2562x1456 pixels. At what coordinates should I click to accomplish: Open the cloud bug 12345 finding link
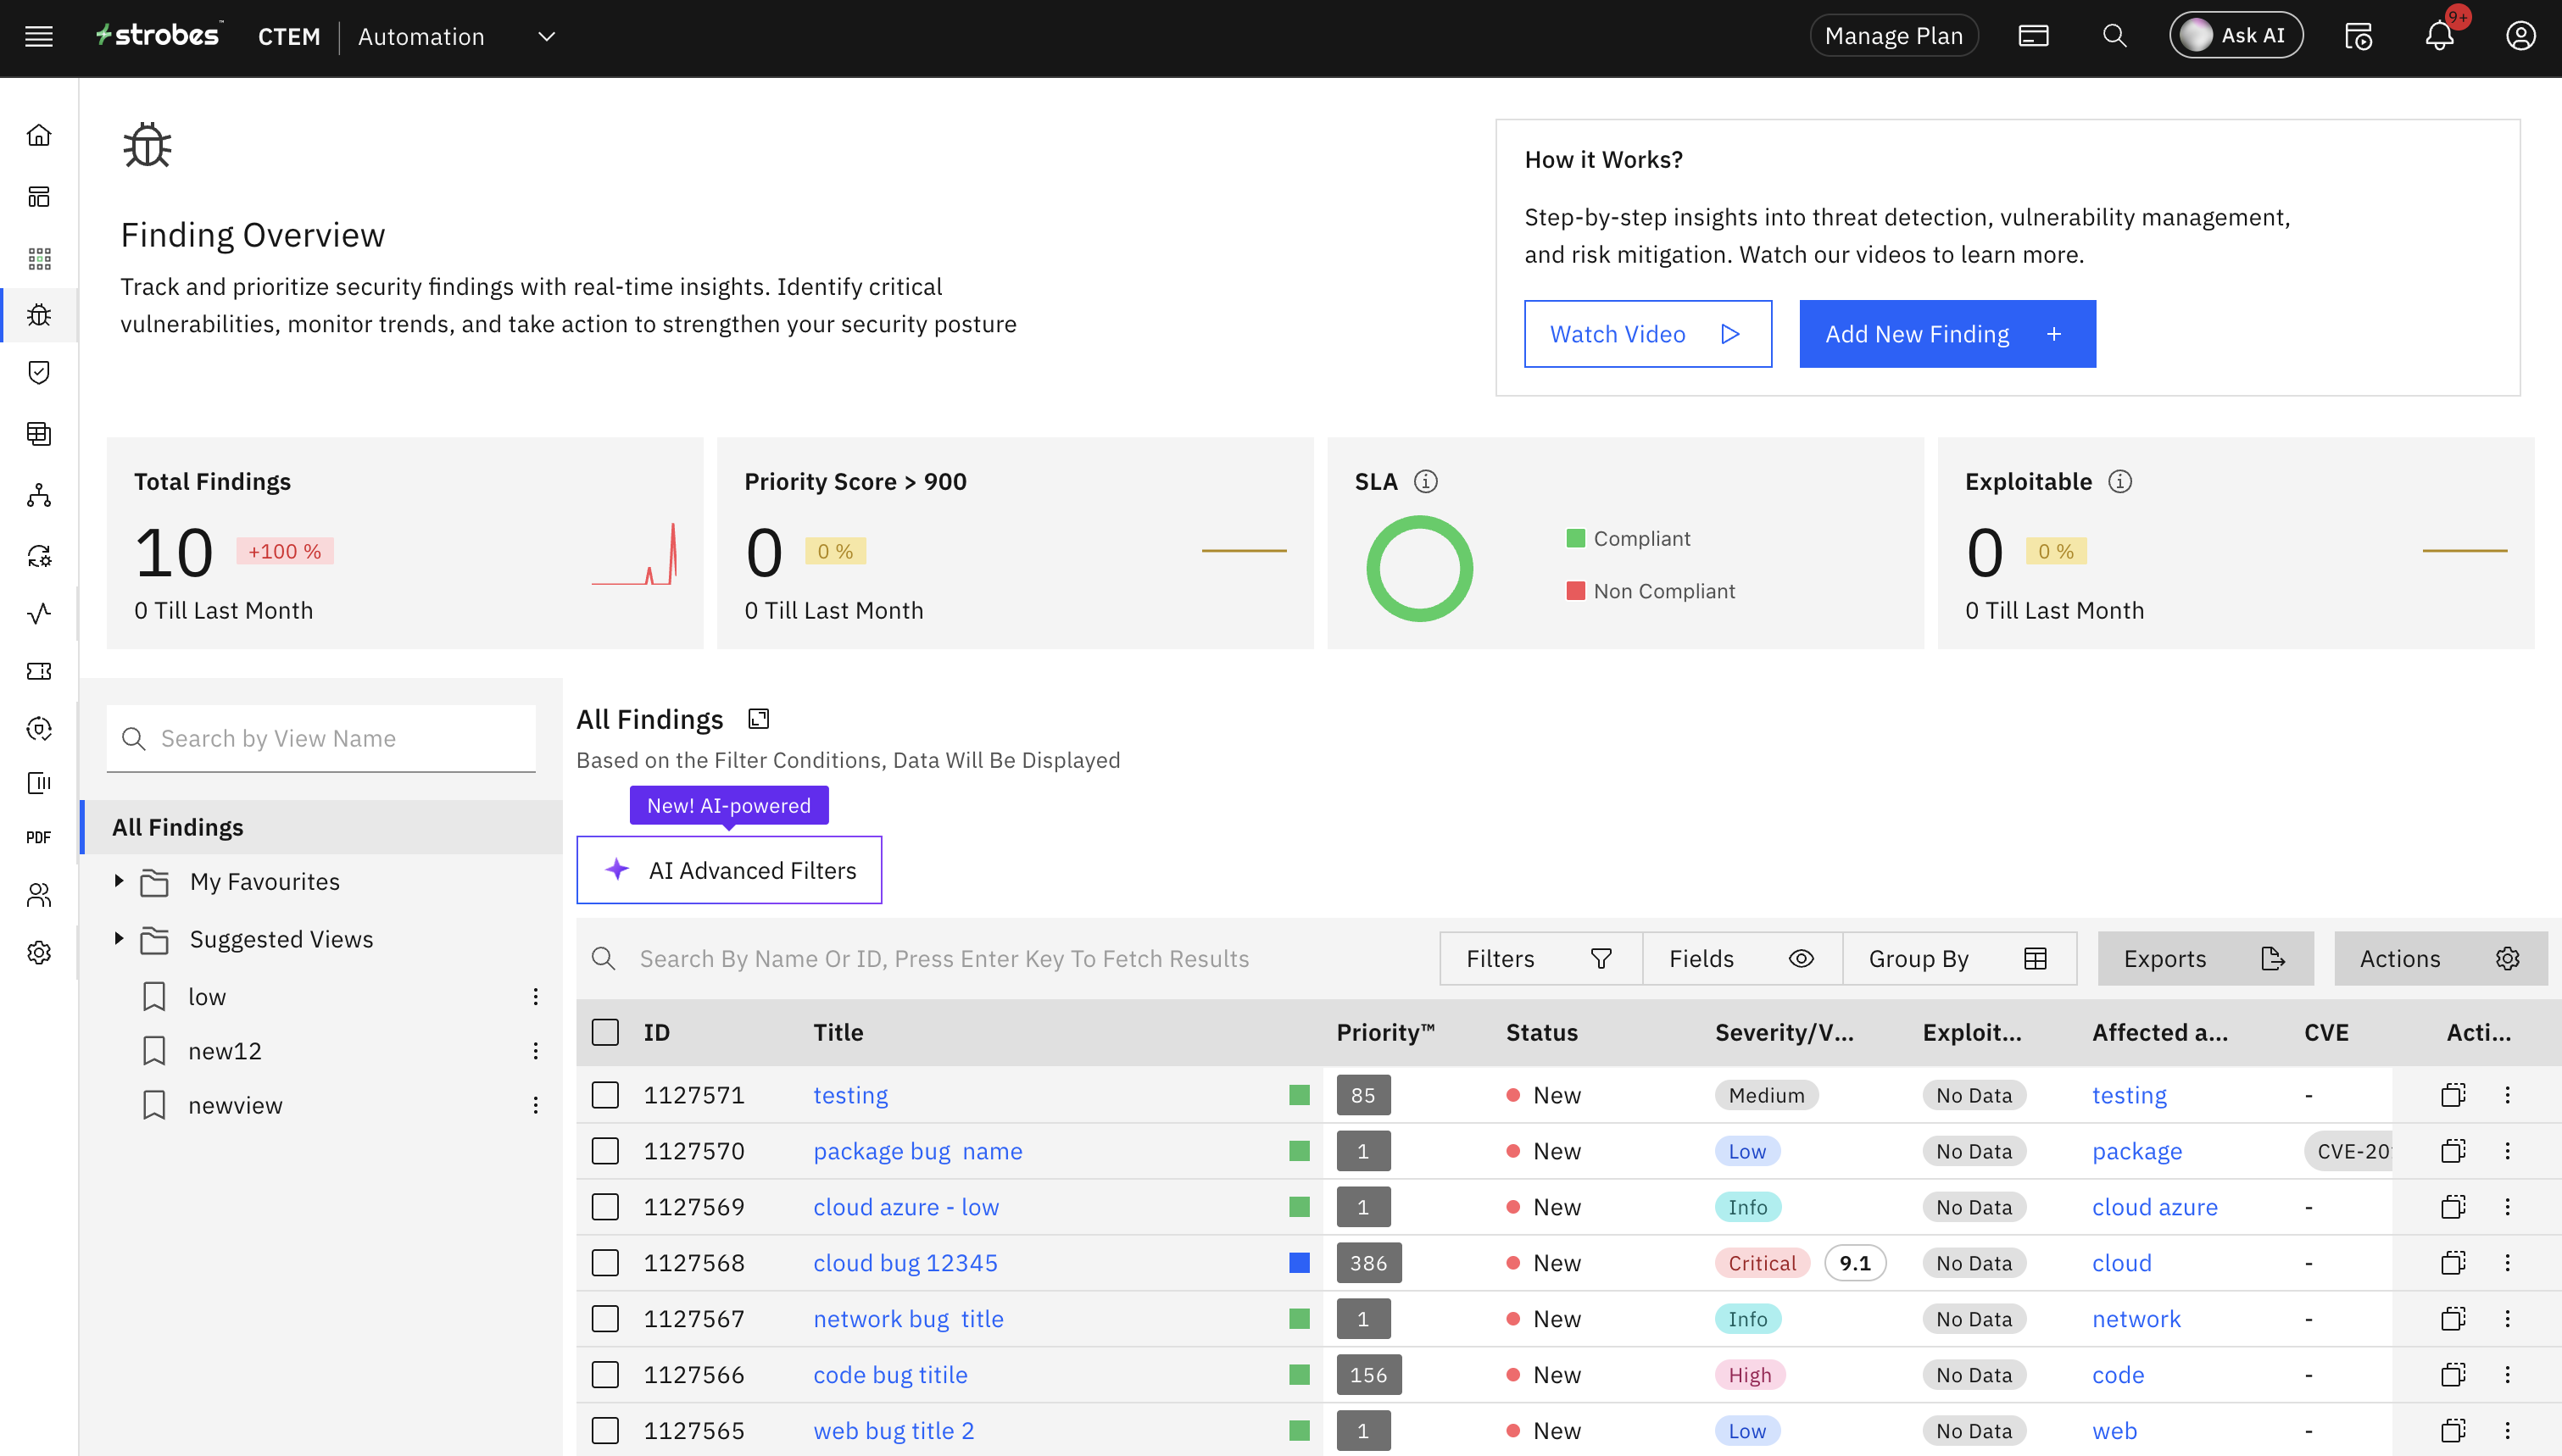click(905, 1263)
